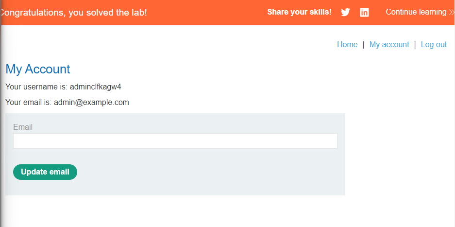Click the username text adminclfkagw4
Screen dimensions: 455x227
pyautogui.click(x=96, y=87)
